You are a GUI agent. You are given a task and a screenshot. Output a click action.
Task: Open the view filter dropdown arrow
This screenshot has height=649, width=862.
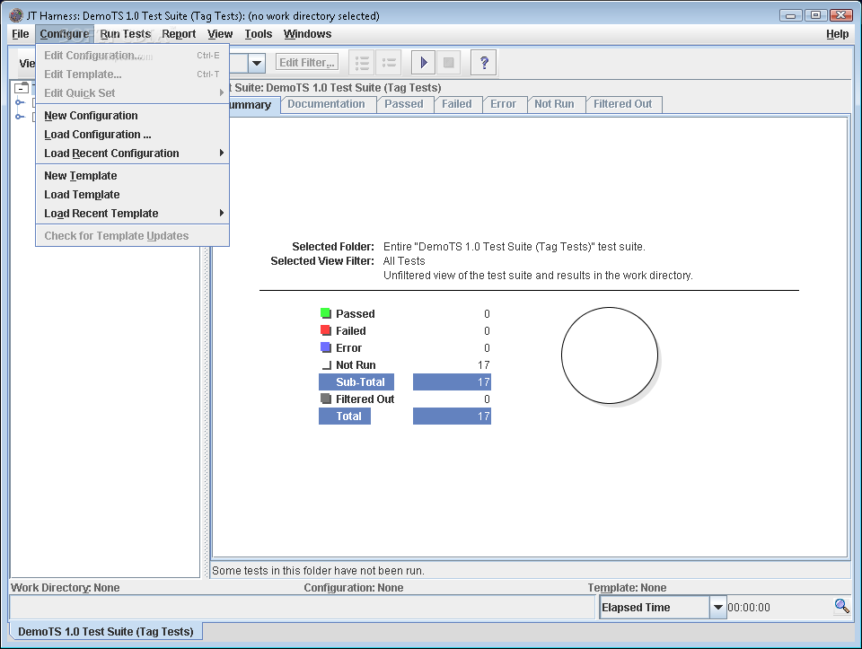click(x=257, y=63)
